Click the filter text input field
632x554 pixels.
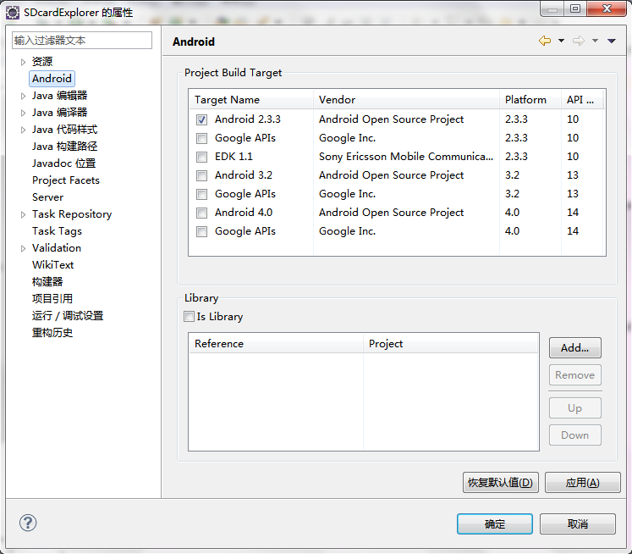(82, 41)
